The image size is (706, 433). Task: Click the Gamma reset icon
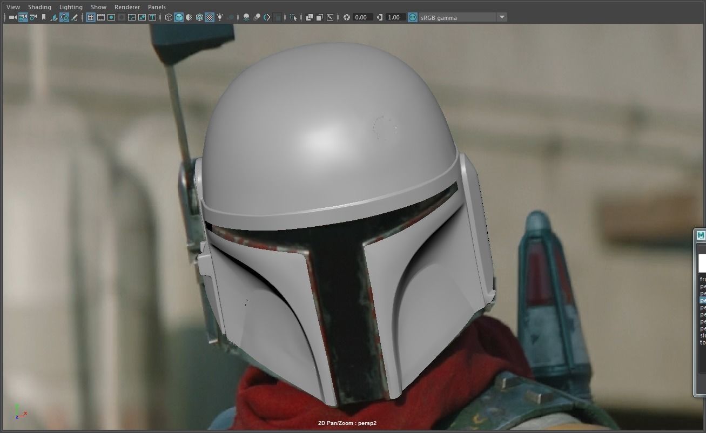(x=380, y=17)
